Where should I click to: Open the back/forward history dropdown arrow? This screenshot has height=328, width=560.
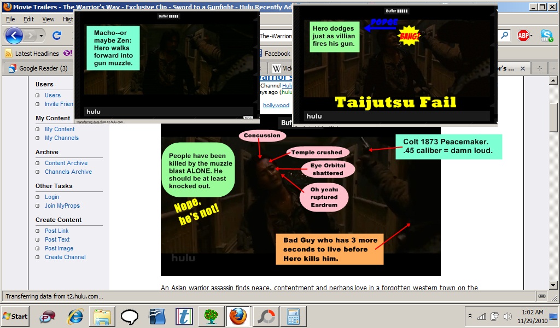(42, 36)
